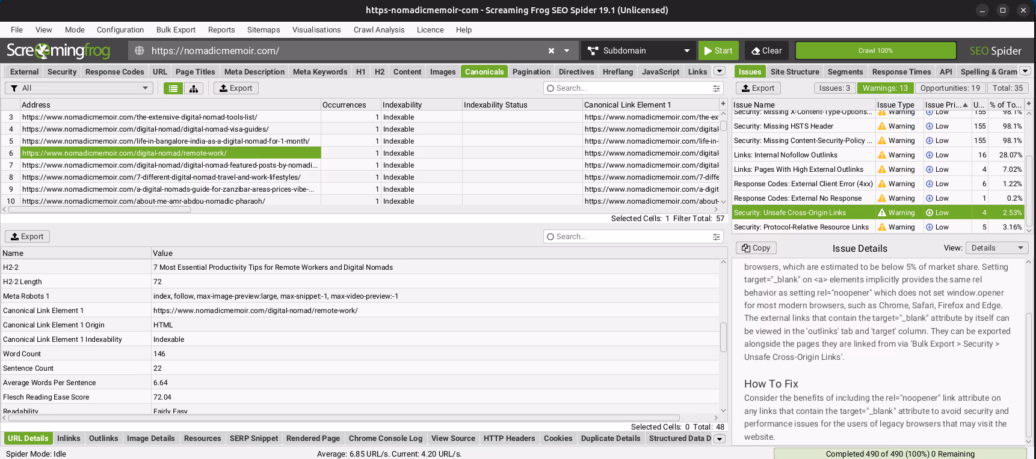
Task: Click Low priority icon on External No Response row
Action: tap(930, 198)
